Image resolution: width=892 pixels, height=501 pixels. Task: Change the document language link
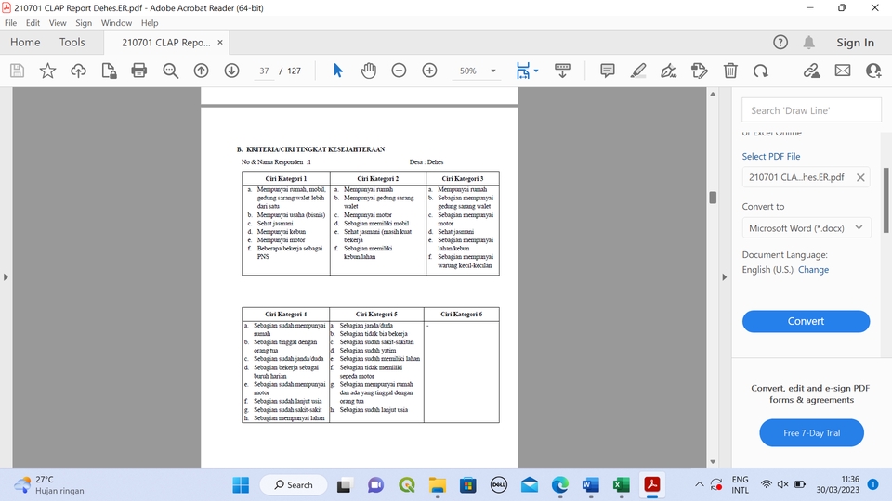(814, 269)
